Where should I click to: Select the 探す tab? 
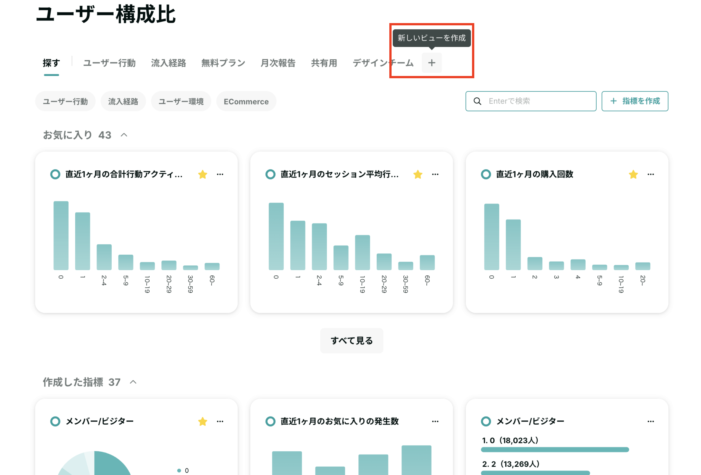pos(51,63)
